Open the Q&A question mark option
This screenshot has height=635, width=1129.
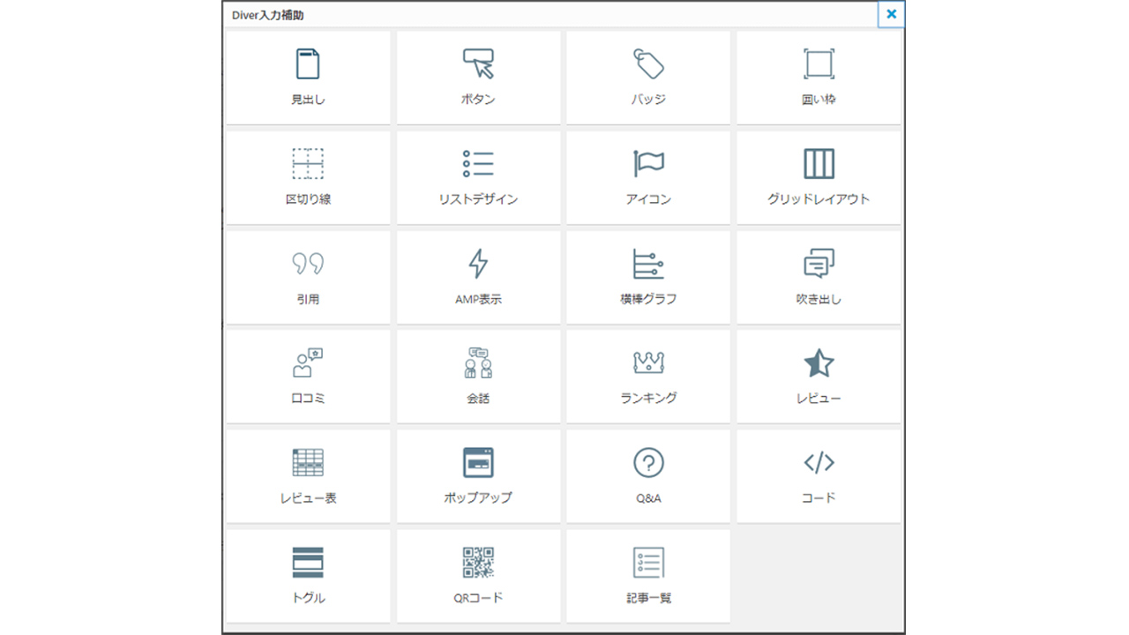tap(648, 463)
